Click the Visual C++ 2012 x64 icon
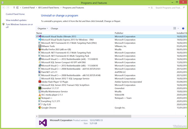Image resolution: width=188 pixels, height=129 pixels. pos(40,59)
